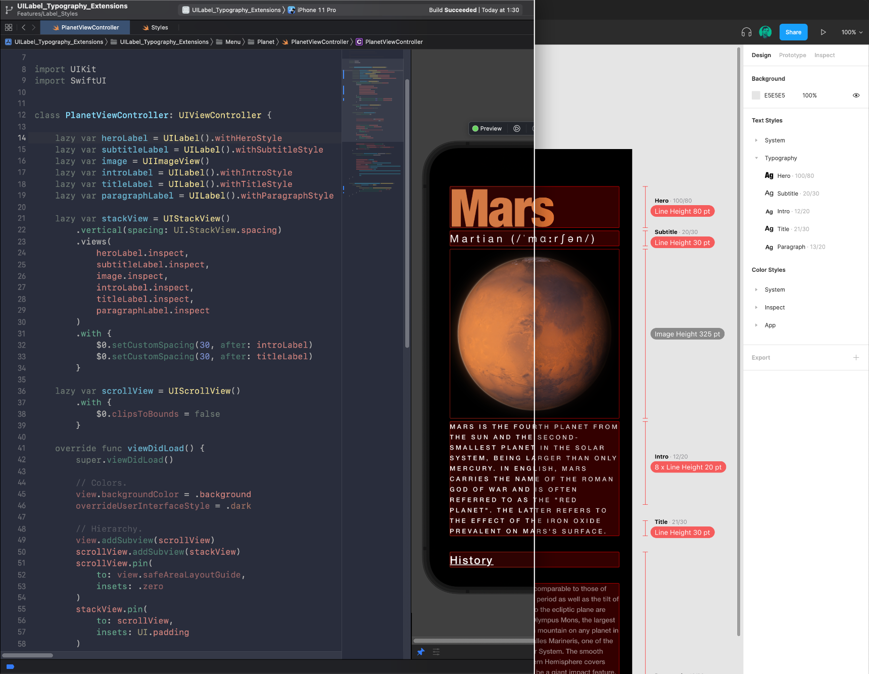Click the code minimap overview

click(x=372, y=126)
